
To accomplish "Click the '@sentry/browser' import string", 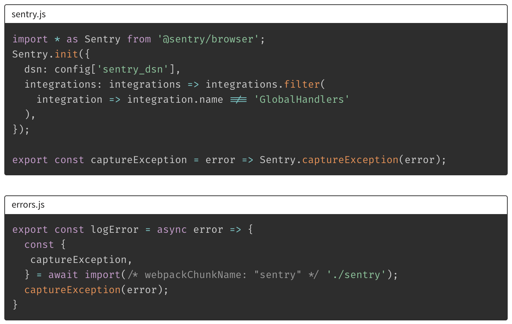I will 208,39.
